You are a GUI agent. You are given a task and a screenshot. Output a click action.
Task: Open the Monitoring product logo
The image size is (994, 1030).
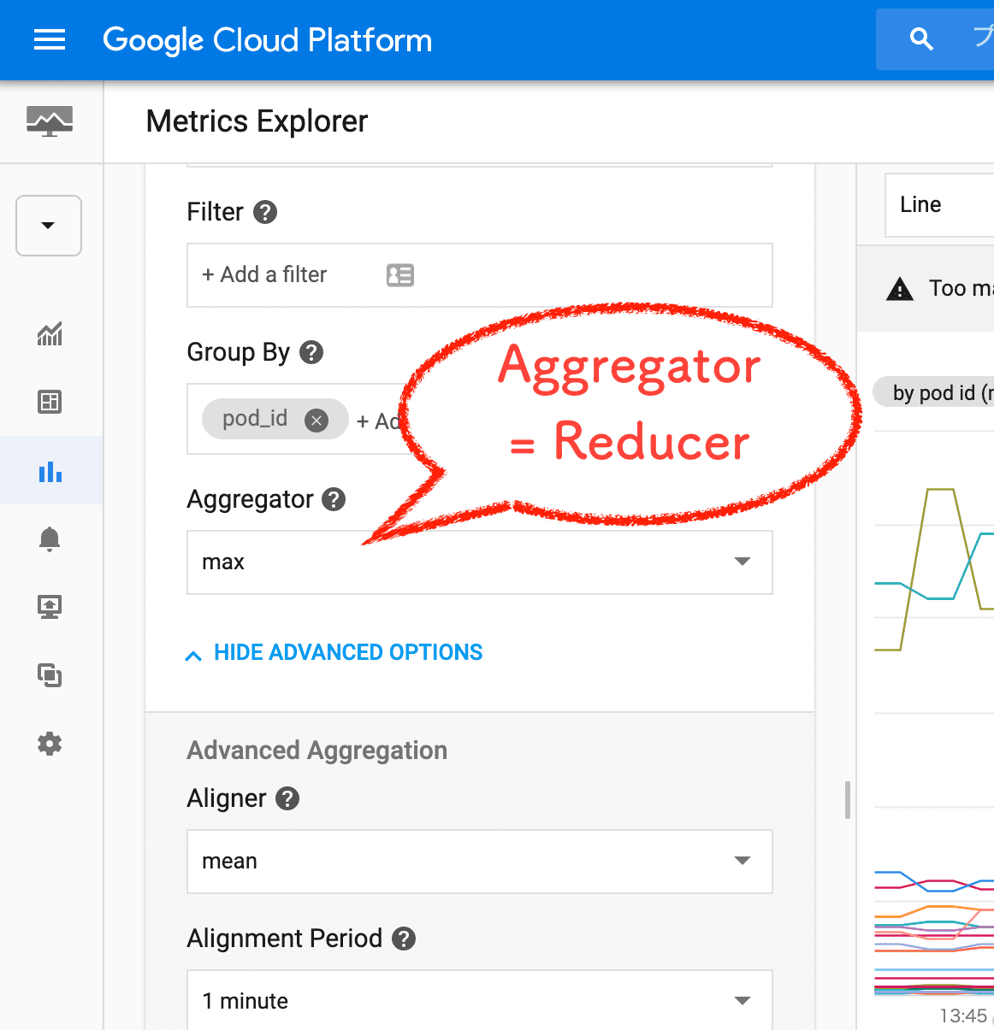(x=50, y=121)
